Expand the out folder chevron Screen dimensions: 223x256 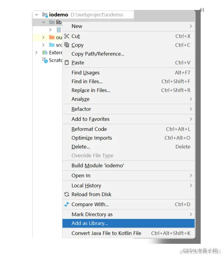tap(43, 37)
